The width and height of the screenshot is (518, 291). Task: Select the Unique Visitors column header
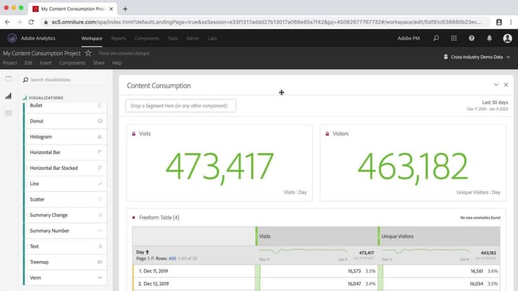pos(439,236)
